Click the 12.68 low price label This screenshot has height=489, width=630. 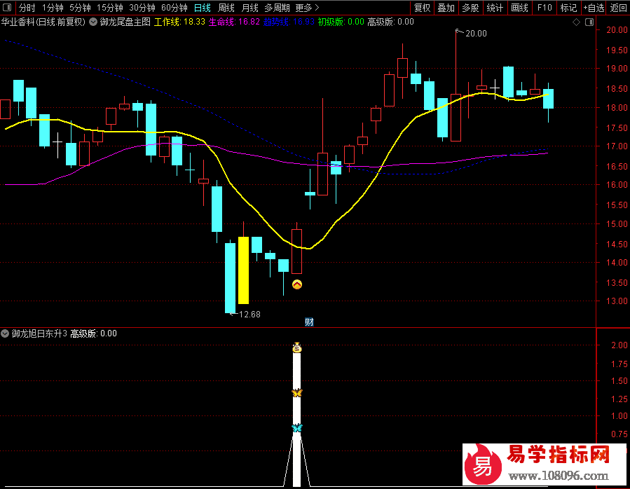tap(249, 315)
